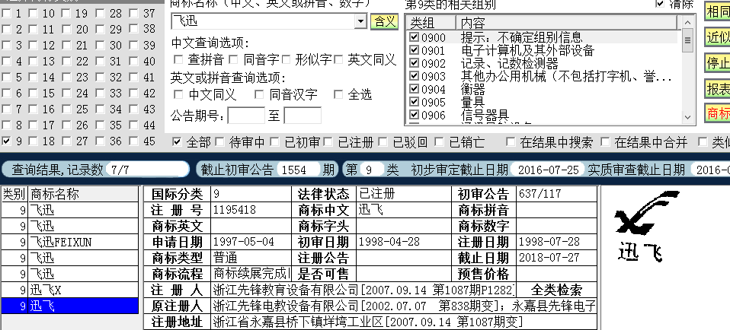The image size is (730, 330).
Task: Enable the 同音字 option
Action: 234,59
